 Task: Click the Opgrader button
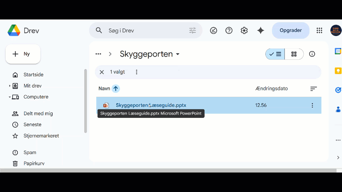[291, 30]
